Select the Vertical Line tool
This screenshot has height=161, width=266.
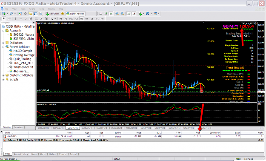(15, 19)
